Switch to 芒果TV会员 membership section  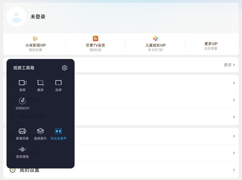click(x=95, y=44)
